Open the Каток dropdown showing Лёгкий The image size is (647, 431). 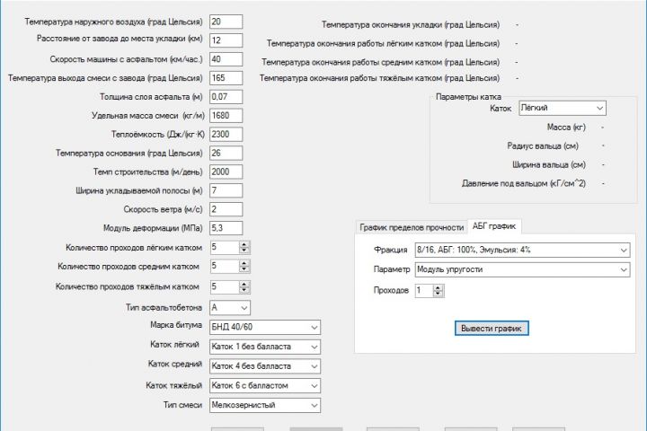(x=562, y=108)
